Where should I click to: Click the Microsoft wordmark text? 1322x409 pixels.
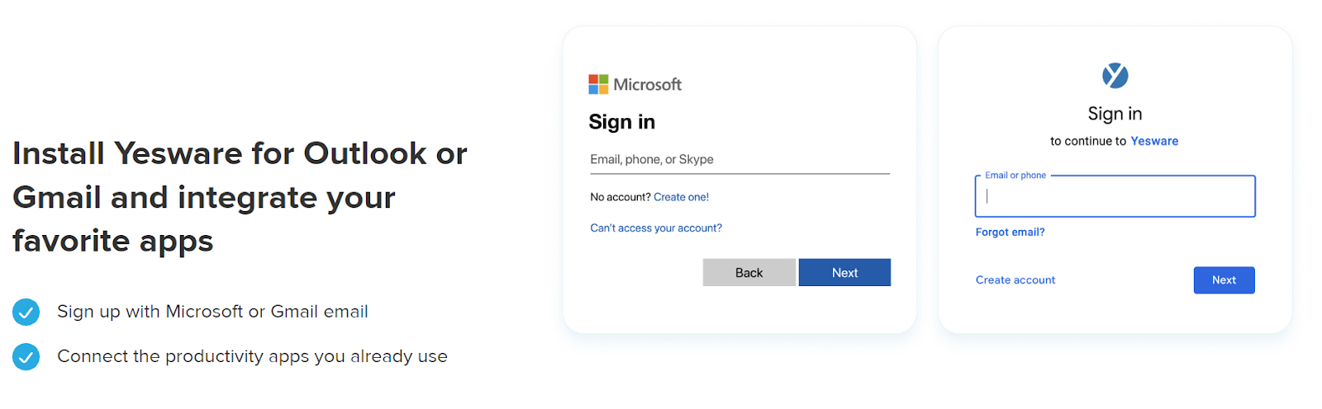[647, 84]
